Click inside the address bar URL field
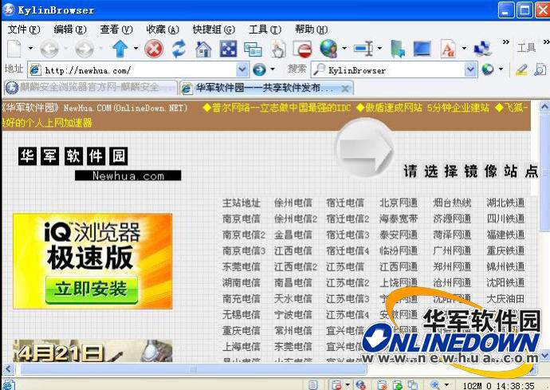Viewport: 550px width, 390px height. (139, 70)
